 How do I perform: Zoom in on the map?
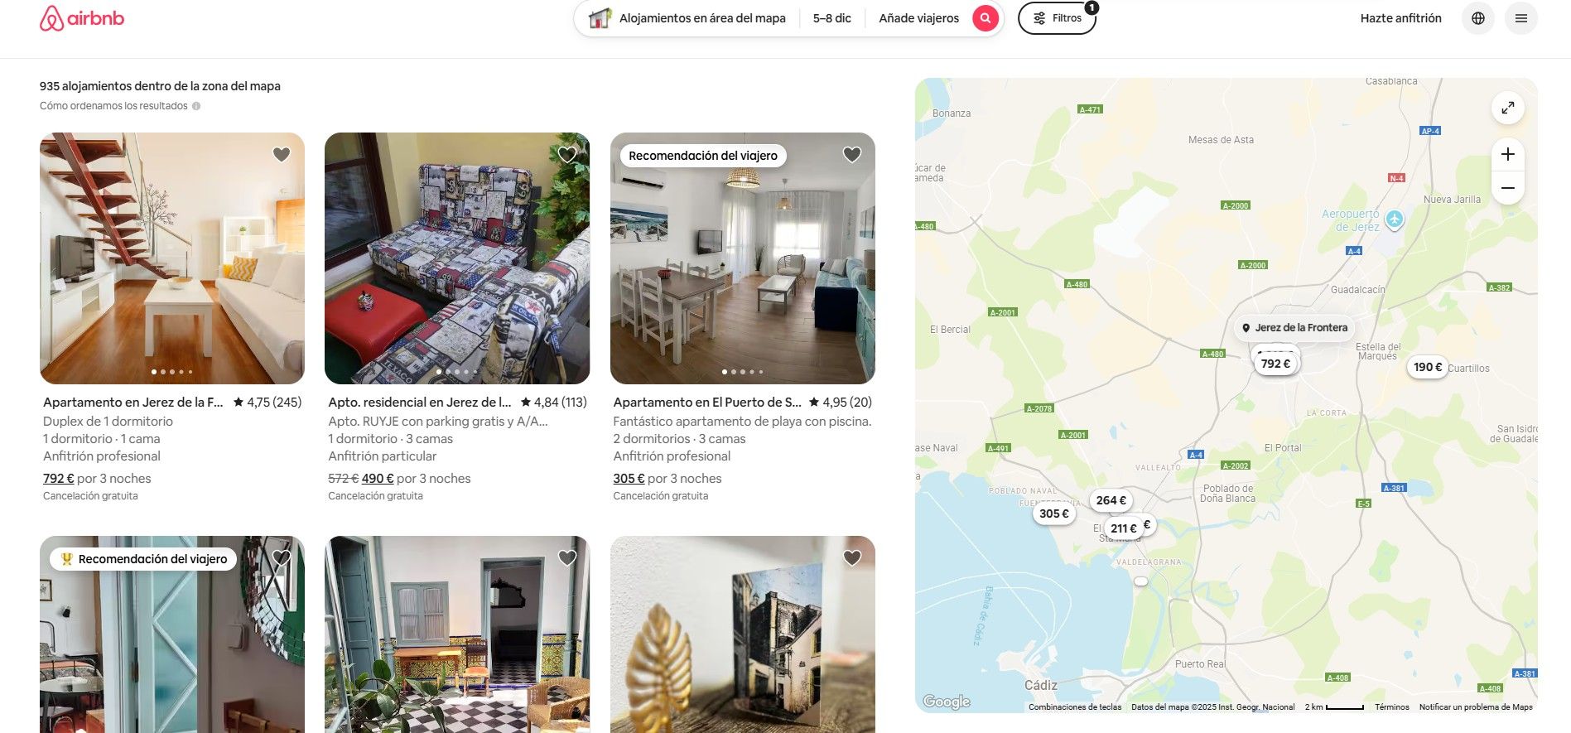pyautogui.click(x=1508, y=154)
